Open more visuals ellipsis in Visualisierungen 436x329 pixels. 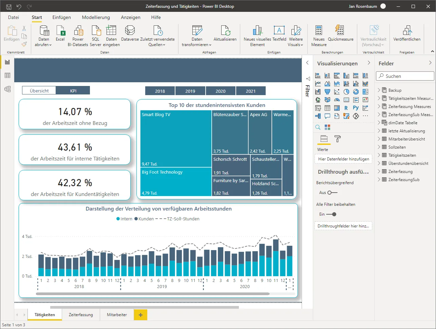(x=365, y=116)
